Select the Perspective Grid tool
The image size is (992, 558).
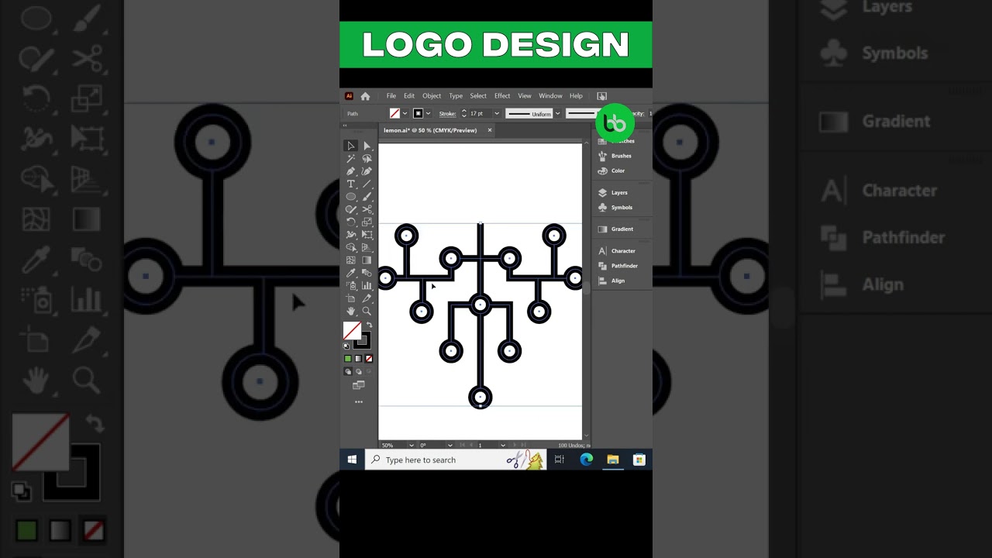pos(367,247)
